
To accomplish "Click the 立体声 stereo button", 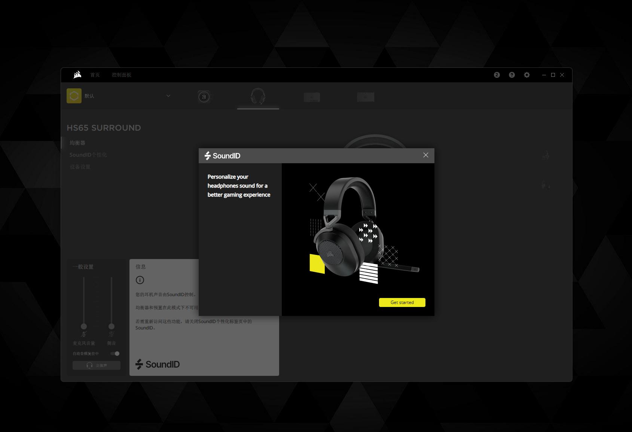I will point(97,365).
